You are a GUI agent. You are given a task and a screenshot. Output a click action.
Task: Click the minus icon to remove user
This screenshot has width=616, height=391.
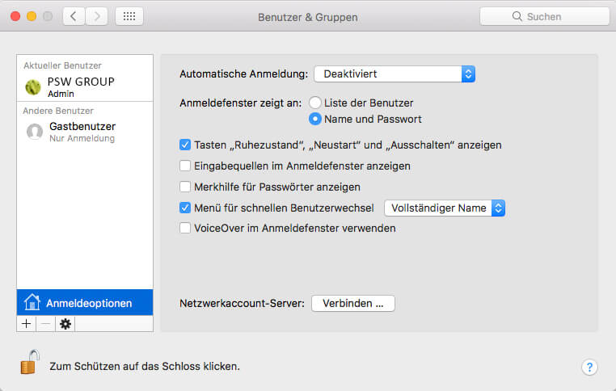point(45,324)
